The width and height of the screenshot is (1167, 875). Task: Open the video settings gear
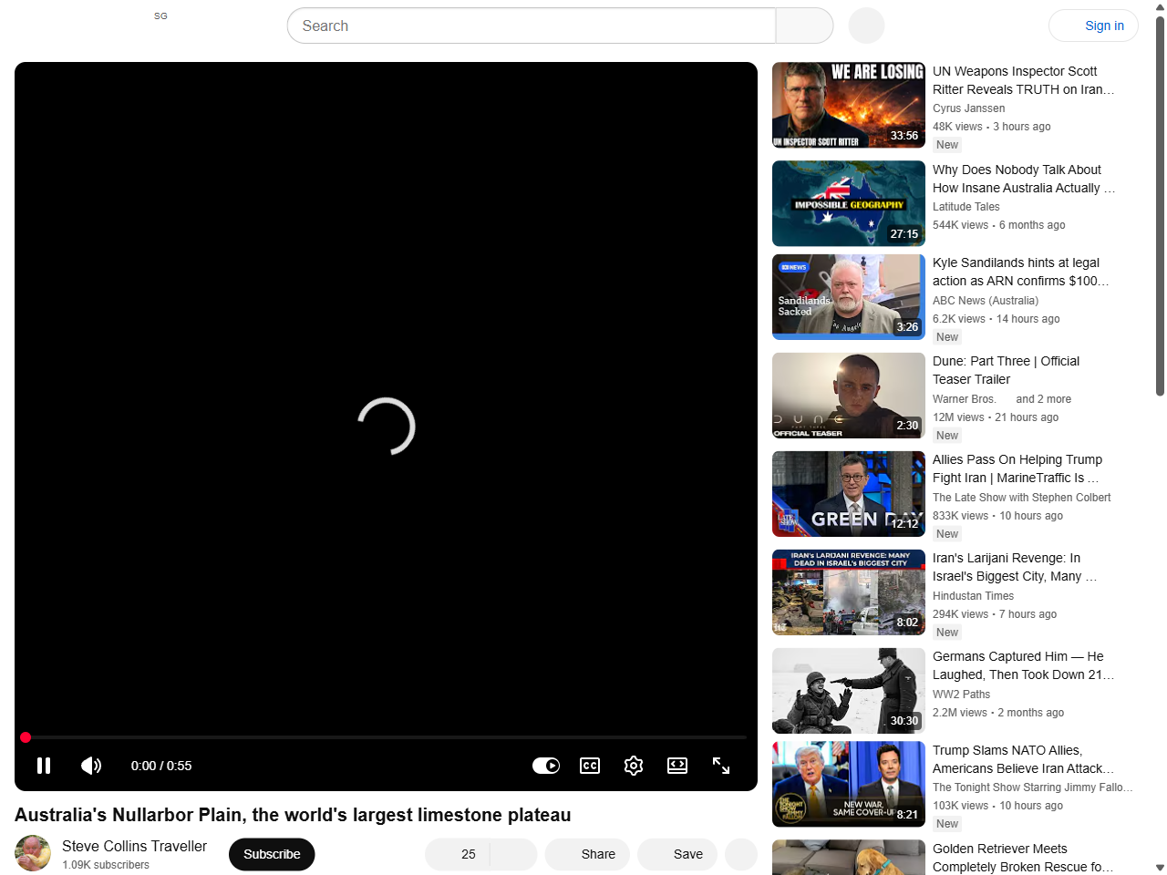coord(634,766)
